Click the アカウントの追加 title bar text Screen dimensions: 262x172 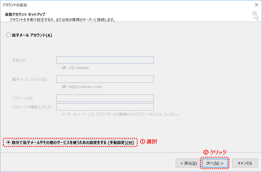(x=15, y=5)
